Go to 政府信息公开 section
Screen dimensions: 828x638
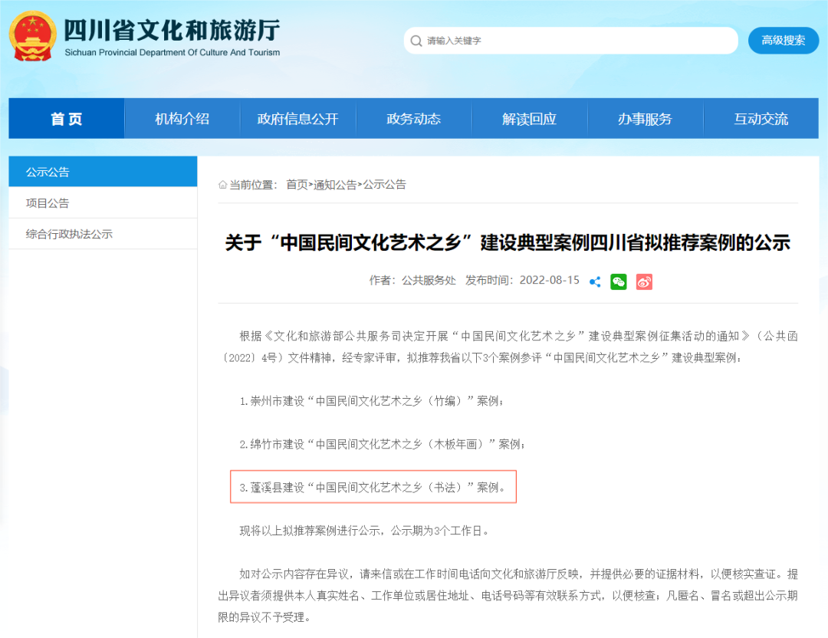pos(297,119)
